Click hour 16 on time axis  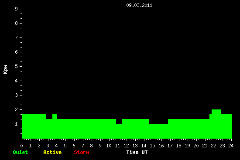click(161, 146)
